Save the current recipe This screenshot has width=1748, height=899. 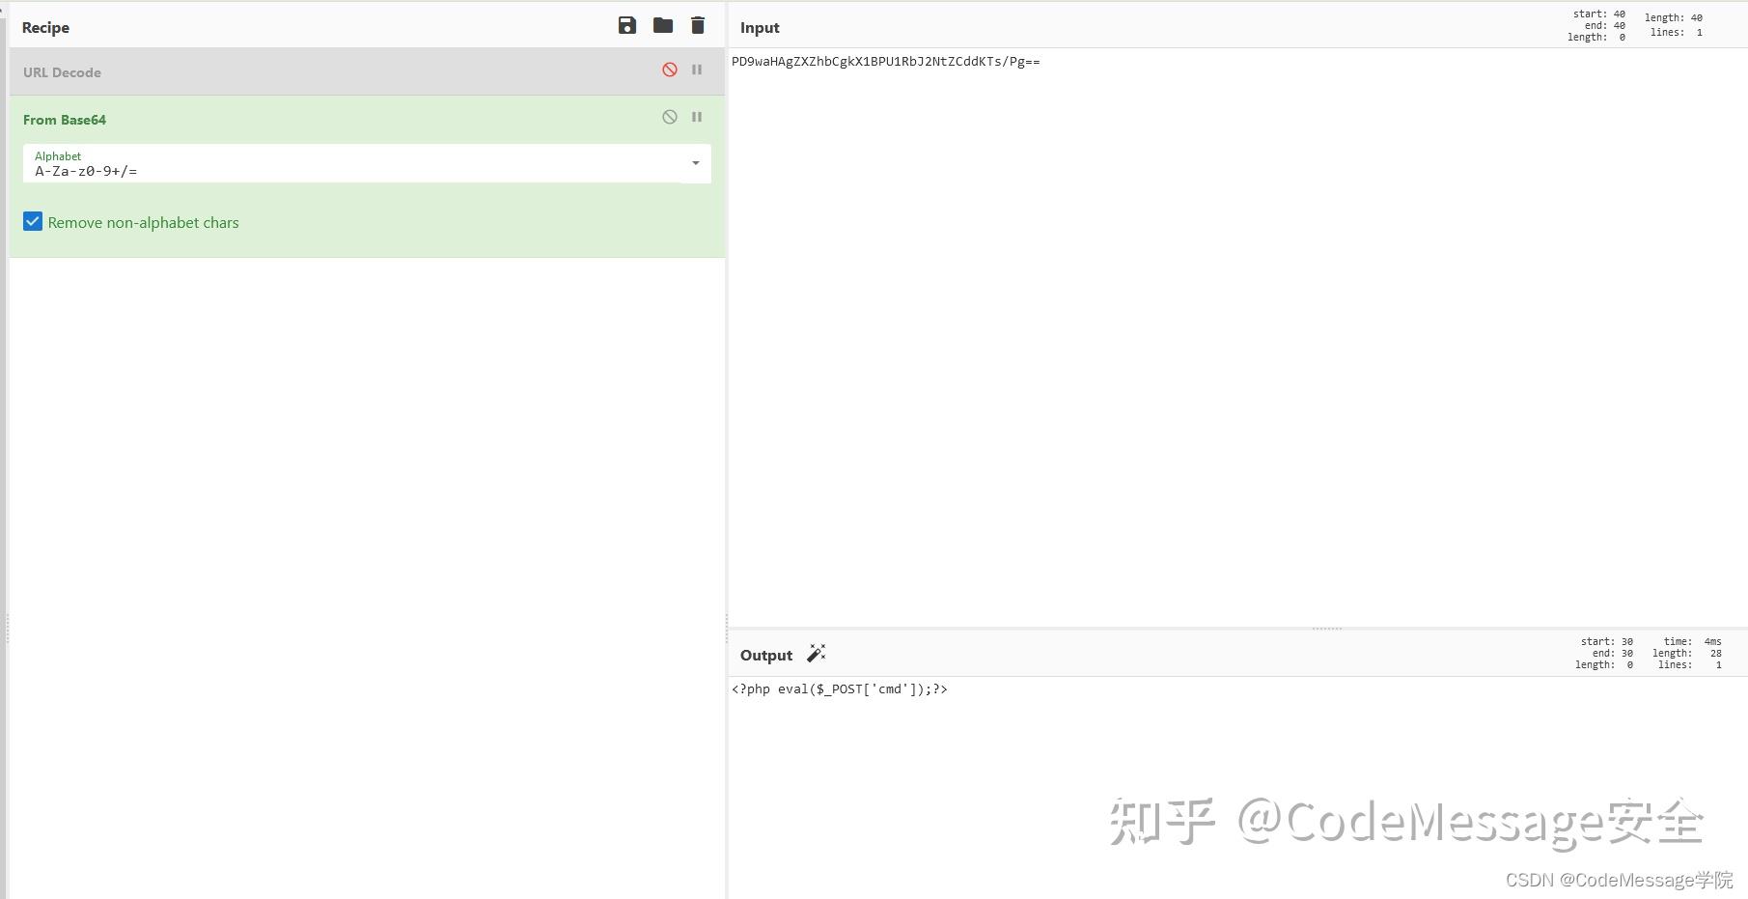coord(626,25)
